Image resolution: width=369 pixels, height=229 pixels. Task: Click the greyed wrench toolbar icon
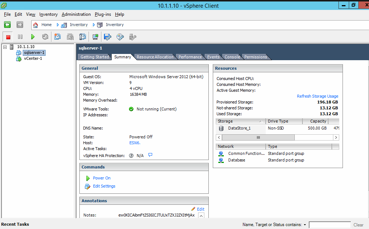click(x=133, y=37)
